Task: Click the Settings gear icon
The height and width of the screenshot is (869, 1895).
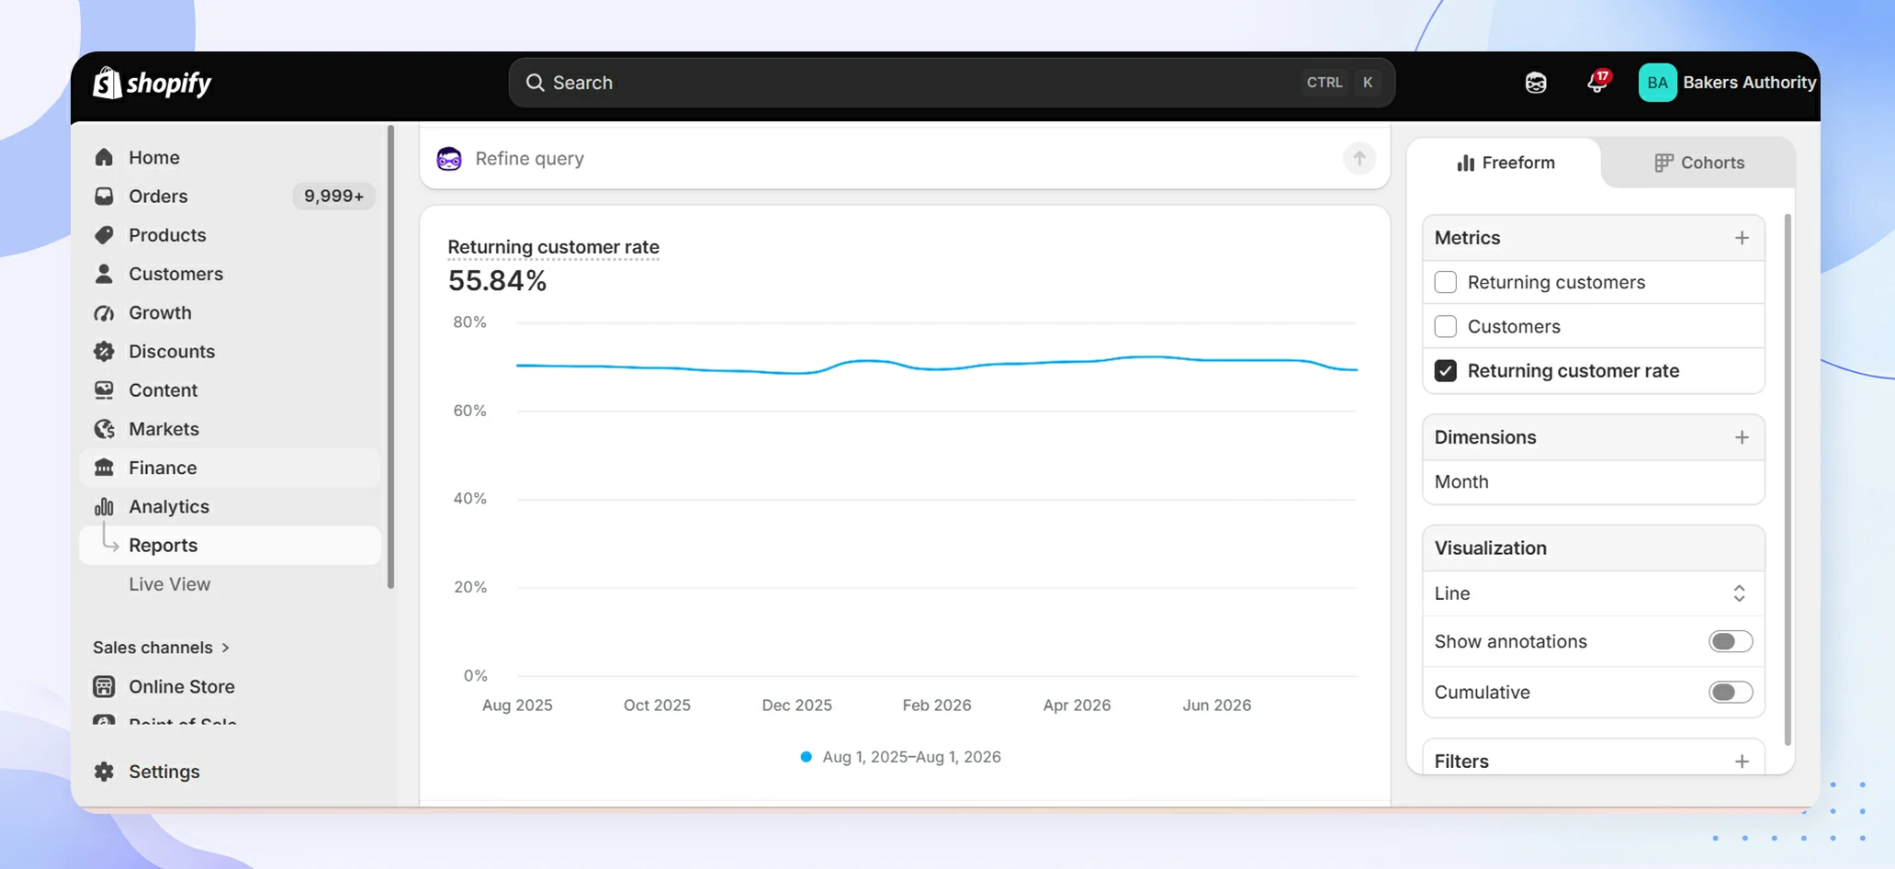Action: tap(104, 772)
